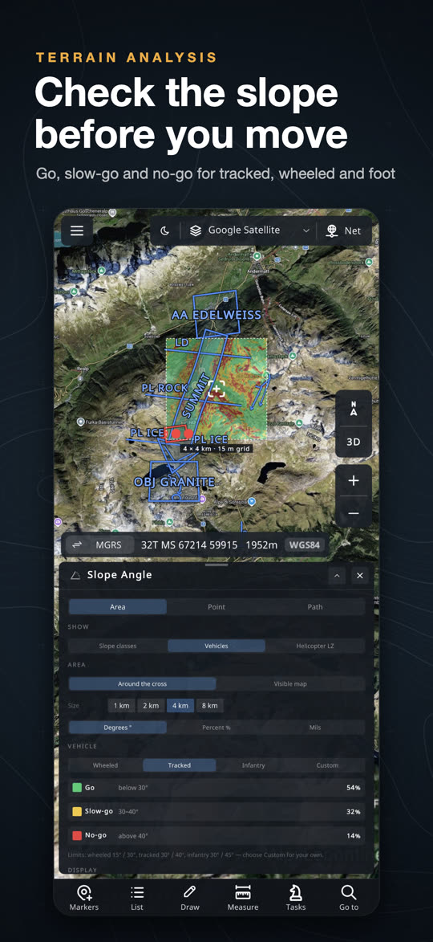Screen dimensions: 433x942
Task: Show Vehicles overlay
Action: pyautogui.click(x=216, y=646)
